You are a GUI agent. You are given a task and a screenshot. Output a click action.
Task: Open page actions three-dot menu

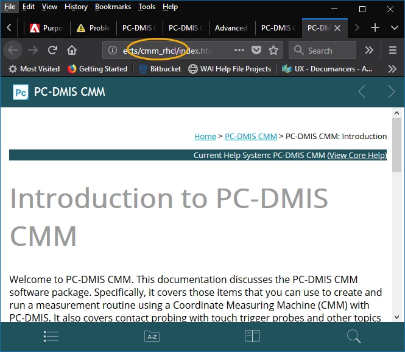coord(239,50)
